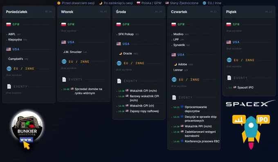The width and height of the screenshot is (278, 162).
Task: Open the Piątek day header
Action: [x=249, y=12]
